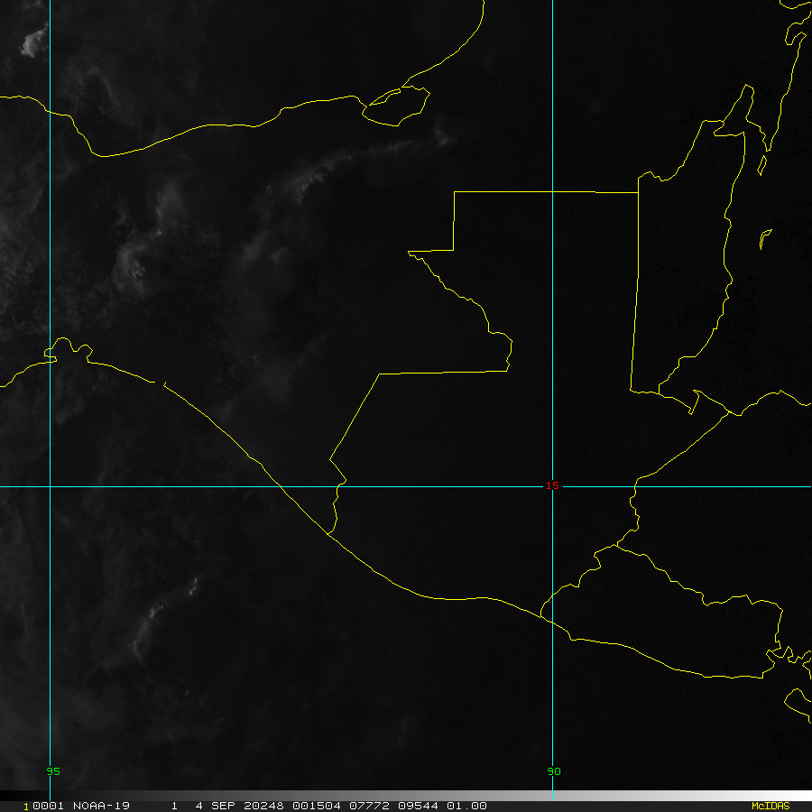Screen dimensions: 812x812
Task: Click intersection of white vertical and 15° line
Action: pos(50,486)
